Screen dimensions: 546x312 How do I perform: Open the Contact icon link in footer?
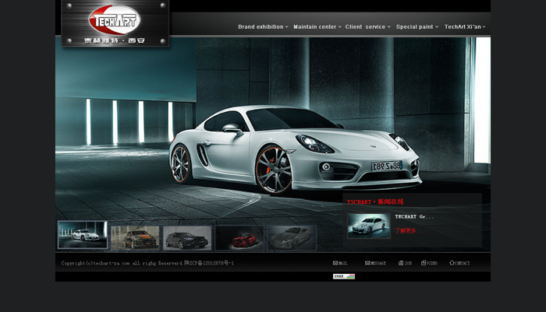pos(459,263)
